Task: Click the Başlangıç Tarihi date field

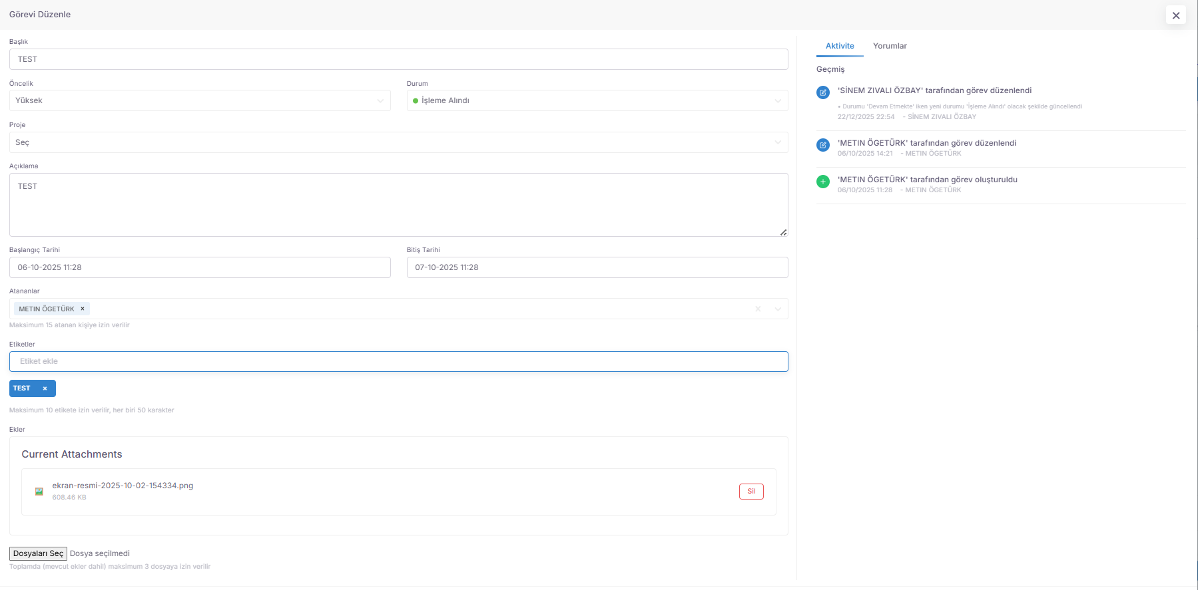Action: (200, 267)
